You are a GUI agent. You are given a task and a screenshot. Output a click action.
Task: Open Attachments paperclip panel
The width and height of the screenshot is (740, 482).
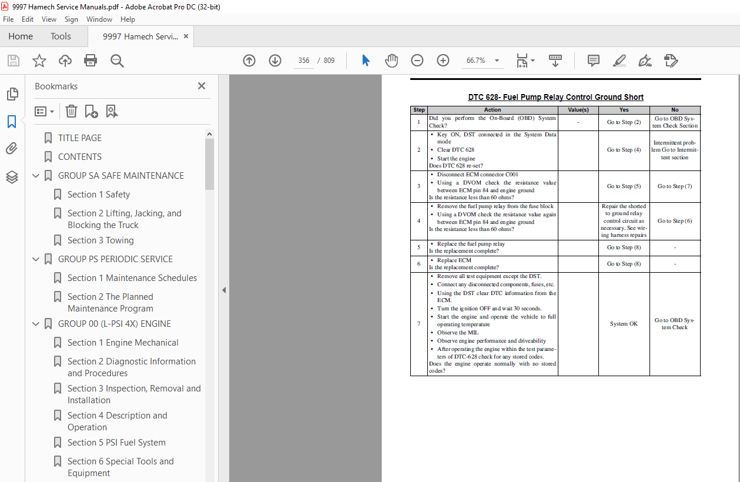coord(12,149)
